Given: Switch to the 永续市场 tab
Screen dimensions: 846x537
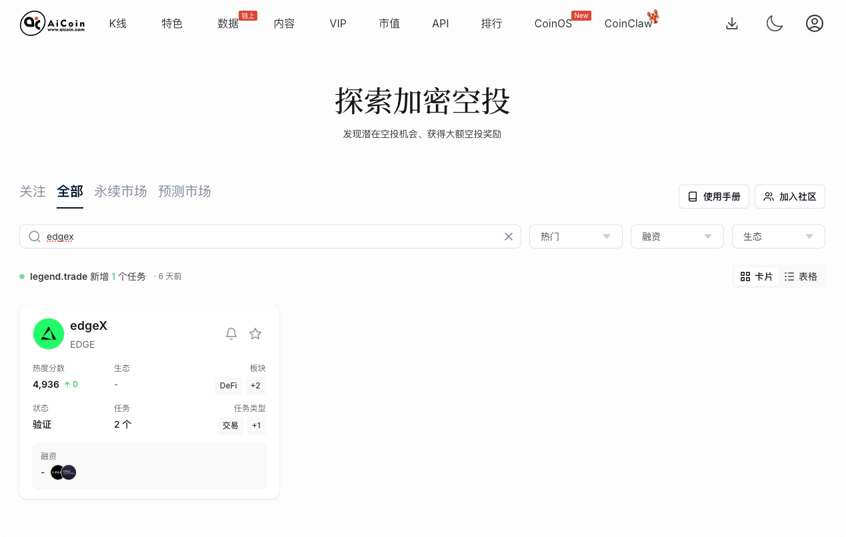Looking at the screenshot, I should tap(120, 192).
